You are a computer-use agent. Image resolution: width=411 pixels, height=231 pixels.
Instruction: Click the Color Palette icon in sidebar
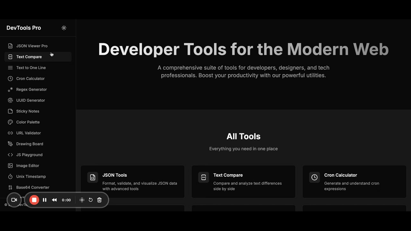point(10,122)
